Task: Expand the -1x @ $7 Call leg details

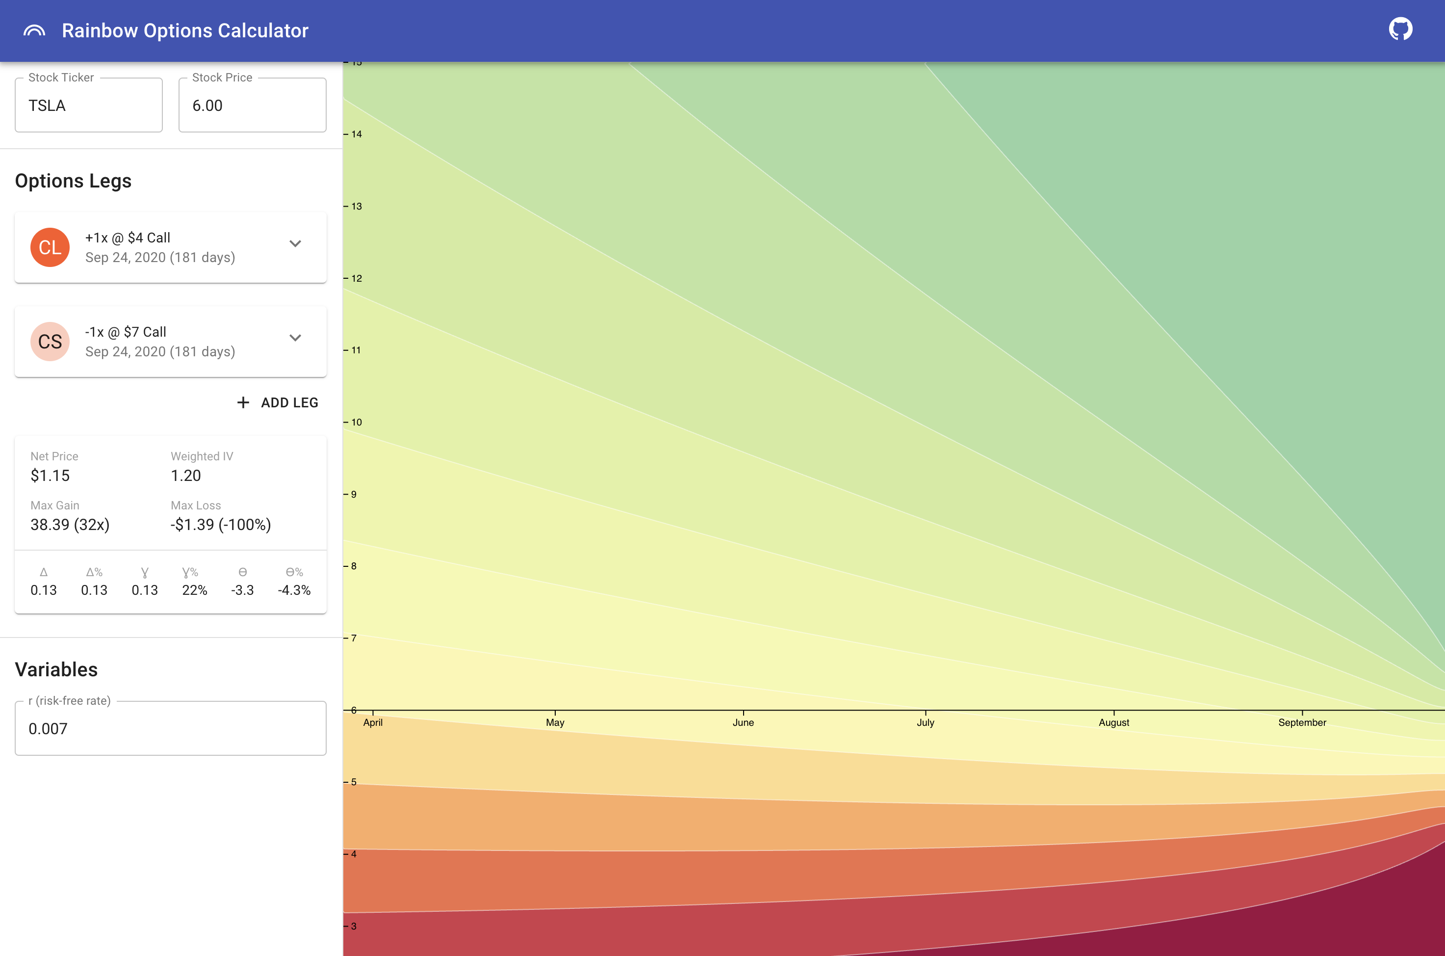Action: pos(296,337)
